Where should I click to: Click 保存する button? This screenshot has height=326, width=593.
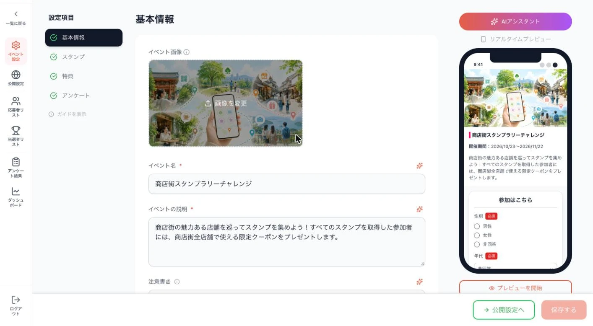[x=564, y=310]
